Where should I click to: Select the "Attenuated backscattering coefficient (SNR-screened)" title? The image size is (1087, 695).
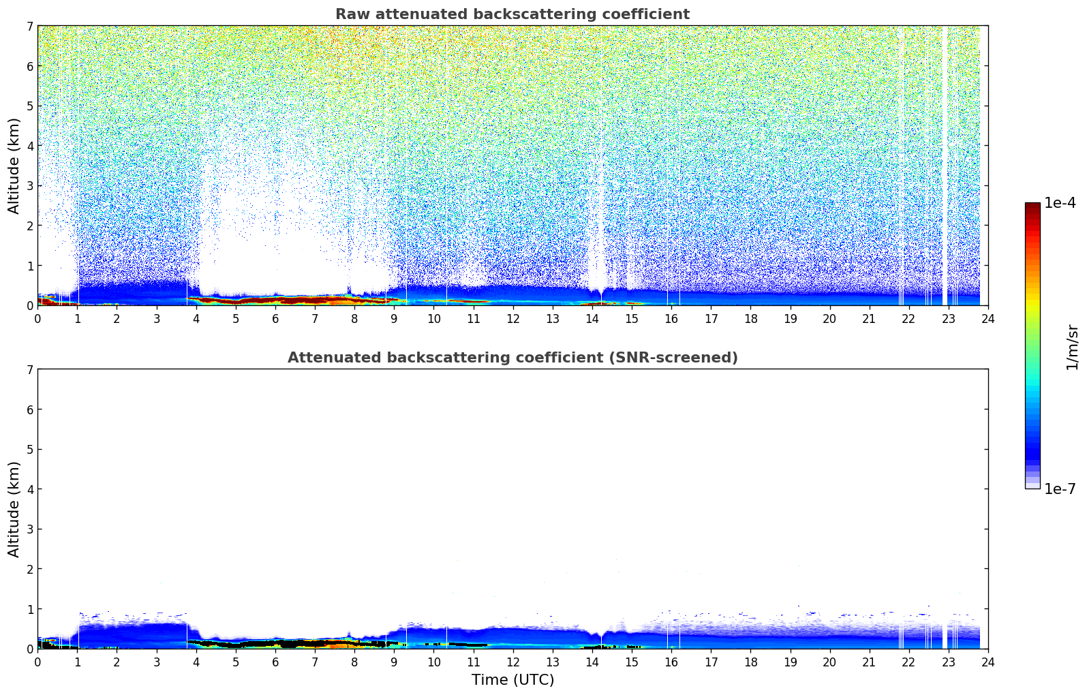point(512,358)
